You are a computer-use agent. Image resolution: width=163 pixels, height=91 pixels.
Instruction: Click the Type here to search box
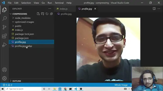23,89
